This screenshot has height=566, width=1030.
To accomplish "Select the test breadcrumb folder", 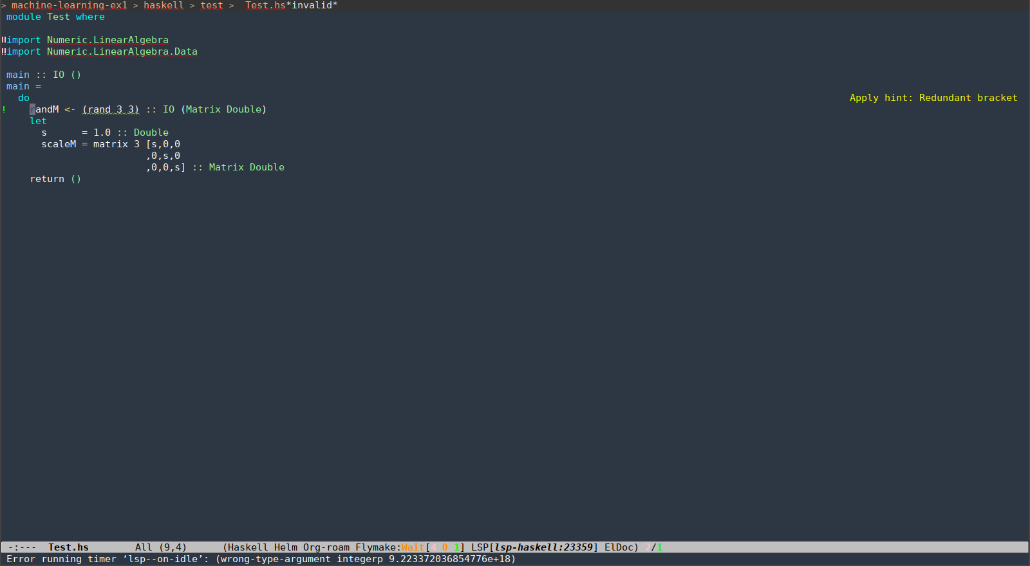I will tap(212, 5).
